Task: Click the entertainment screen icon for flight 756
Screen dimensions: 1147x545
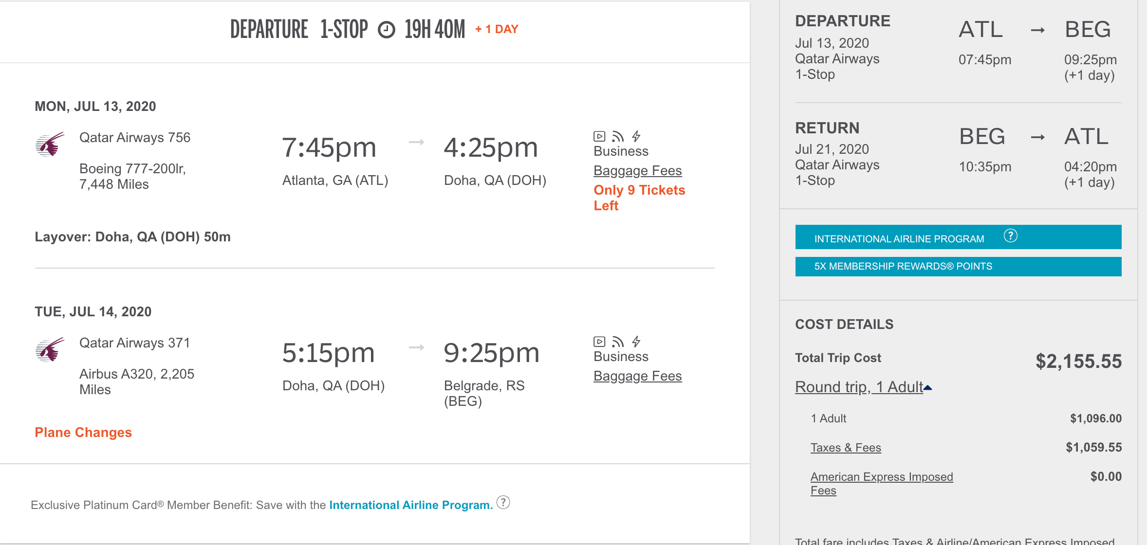Action: tap(599, 136)
